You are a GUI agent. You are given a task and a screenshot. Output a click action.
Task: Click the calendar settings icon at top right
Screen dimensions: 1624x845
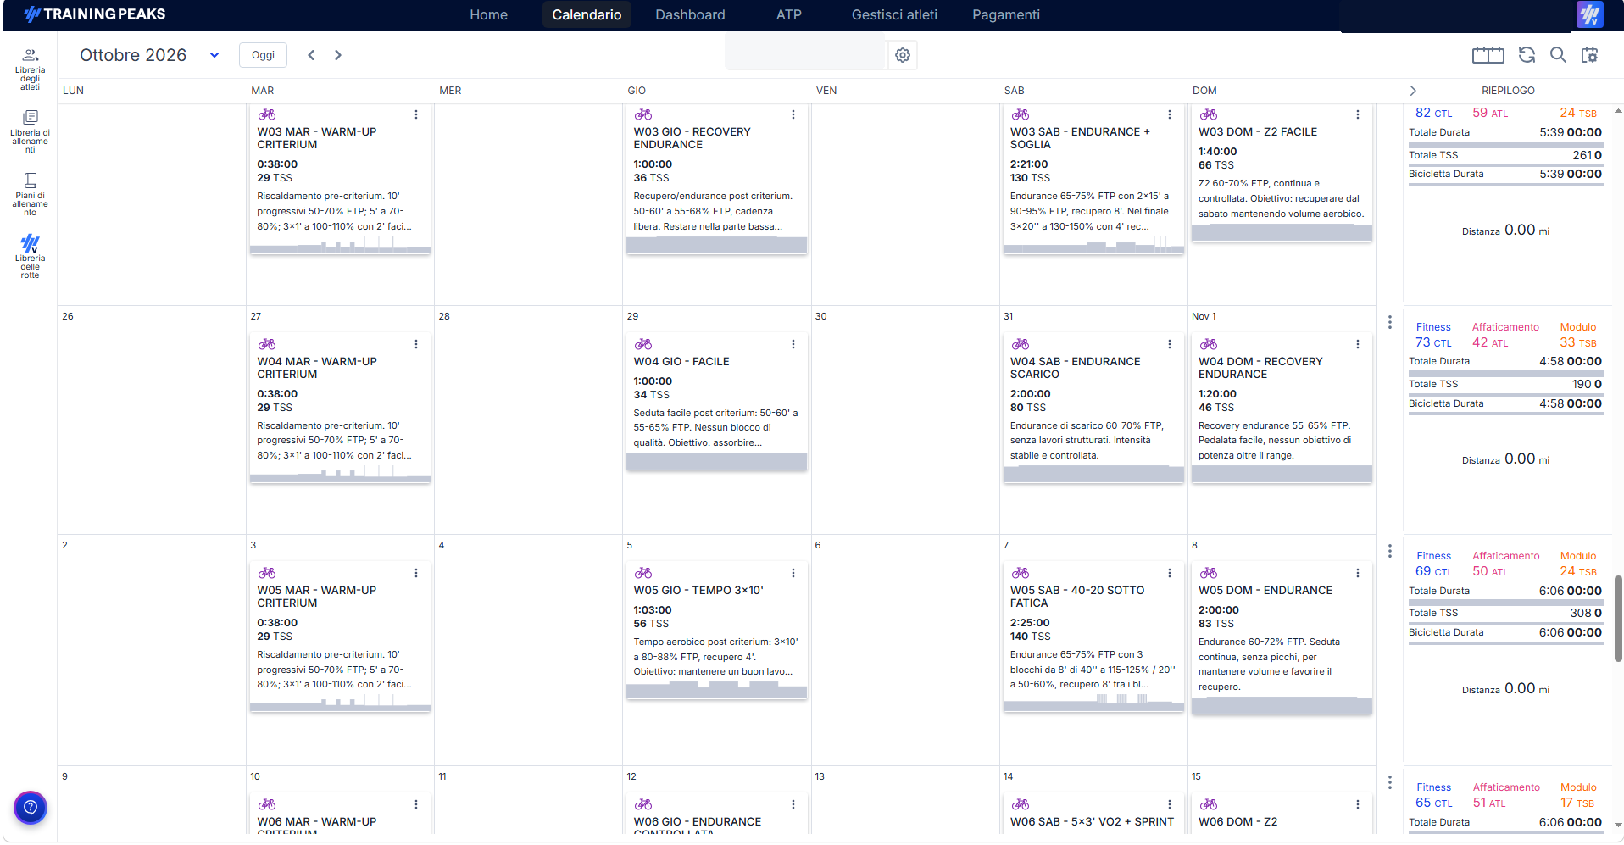point(1590,55)
